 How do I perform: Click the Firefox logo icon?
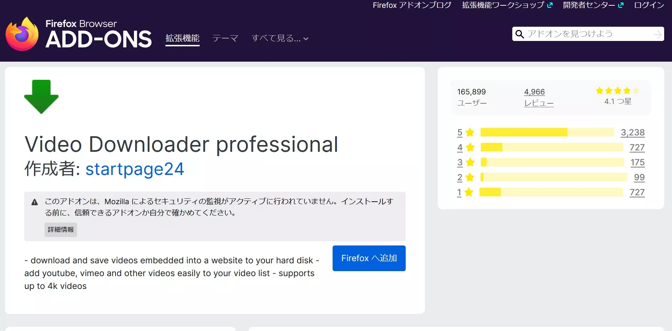tap(22, 34)
